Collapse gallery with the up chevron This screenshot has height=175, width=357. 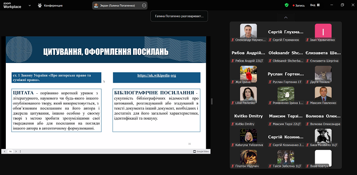(286, 17)
